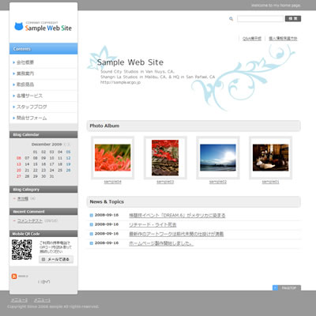Click the blue cat logo icon
Screen dimensions: 316x316
[x=19, y=26]
